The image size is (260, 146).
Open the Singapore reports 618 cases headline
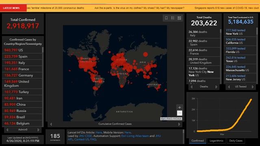(227, 8)
